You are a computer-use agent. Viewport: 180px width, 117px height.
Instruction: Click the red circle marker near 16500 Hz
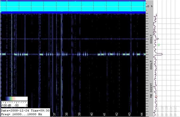coord(156,97)
